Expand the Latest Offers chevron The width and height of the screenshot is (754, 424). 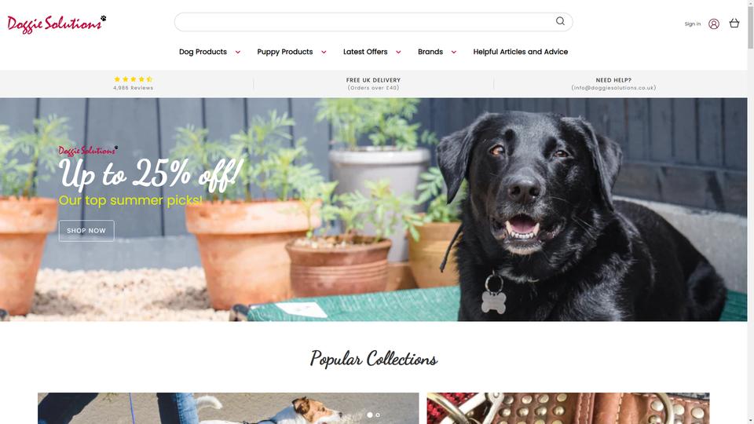(x=398, y=52)
